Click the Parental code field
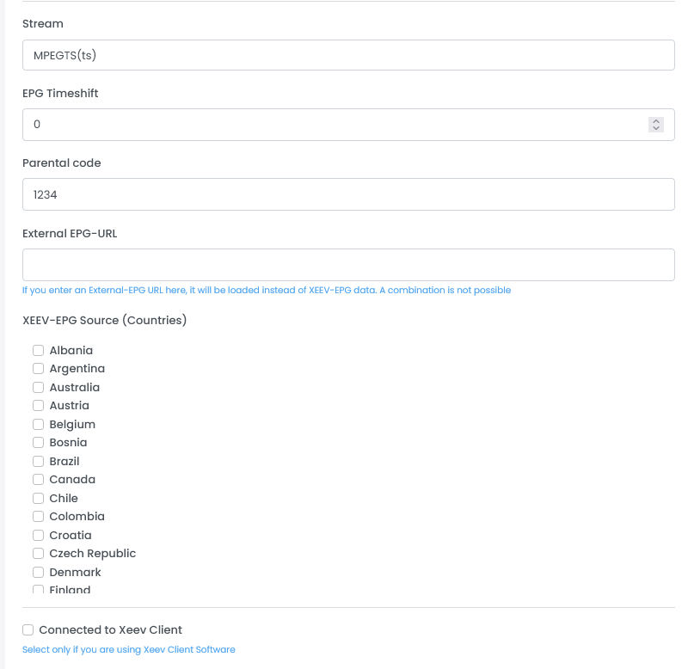 tap(348, 194)
